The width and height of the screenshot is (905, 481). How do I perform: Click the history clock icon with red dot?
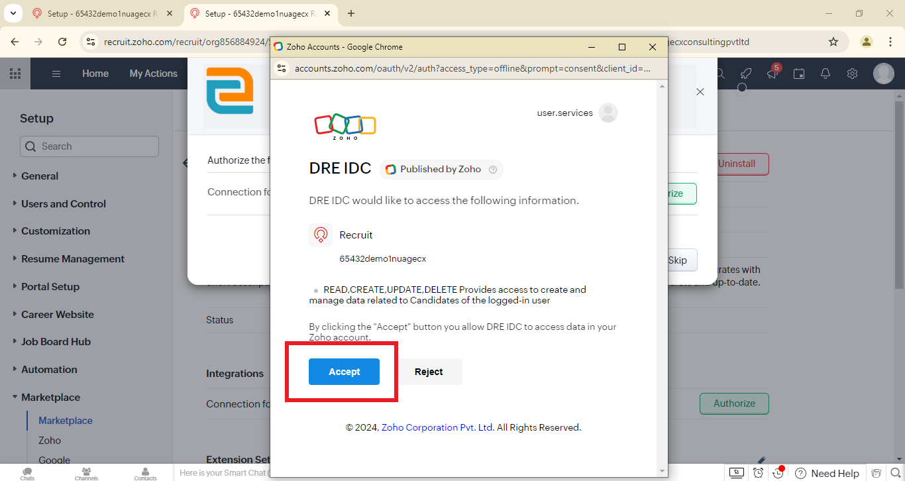pyautogui.click(x=778, y=473)
